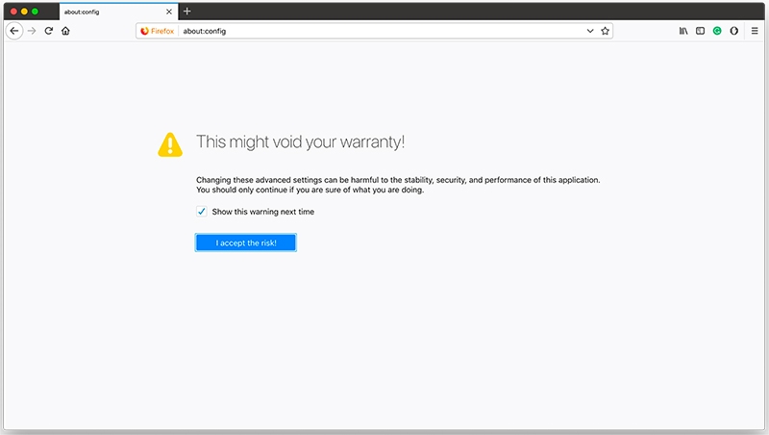Uncheck Show this warning next time
The image size is (769, 435).
202,212
